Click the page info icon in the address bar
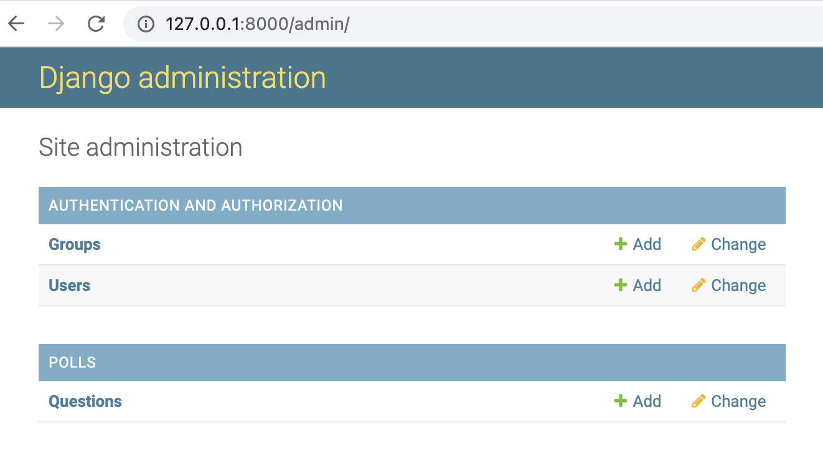The height and width of the screenshot is (476, 823). (x=145, y=24)
